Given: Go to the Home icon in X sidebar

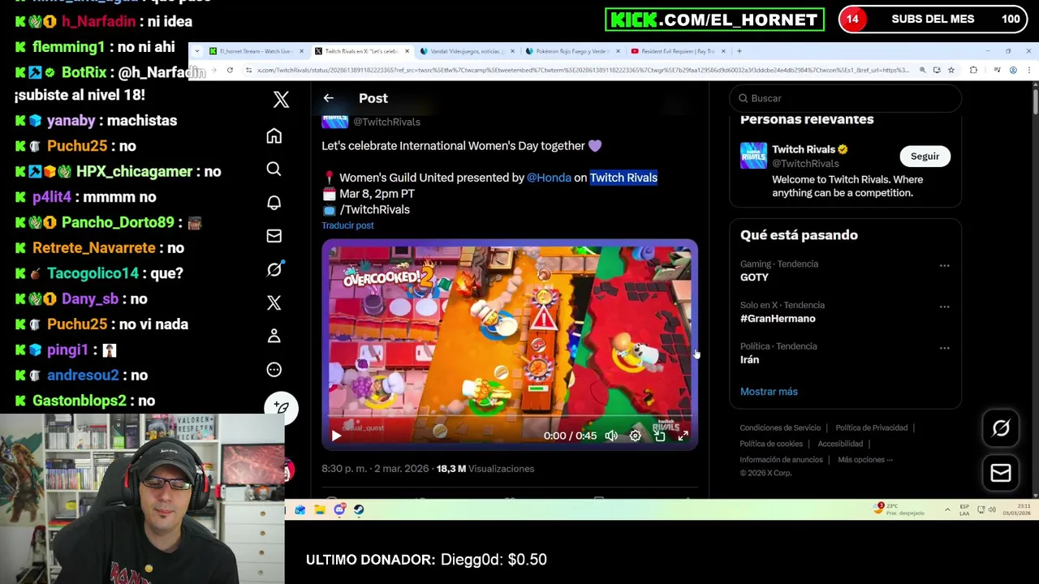Looking at the screenshot, I should pyautogui.click(x=274, y=135).
